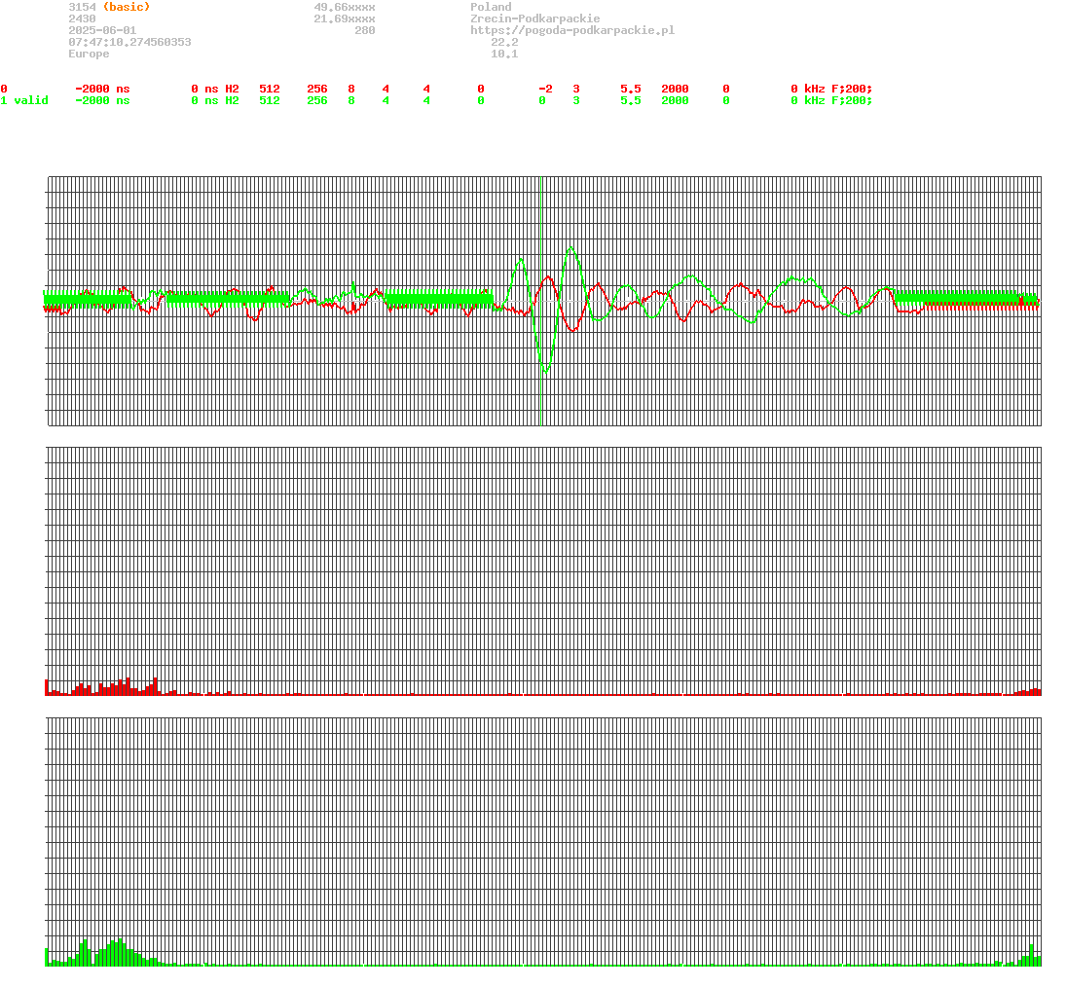Click the station ID "3154 (basic)"
This screenshot has height=988, width=1066.
109,7
